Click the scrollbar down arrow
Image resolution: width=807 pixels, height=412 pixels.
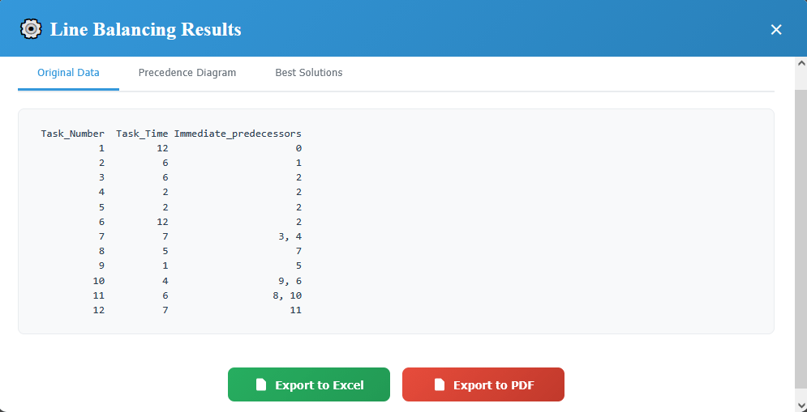[801, 406]
